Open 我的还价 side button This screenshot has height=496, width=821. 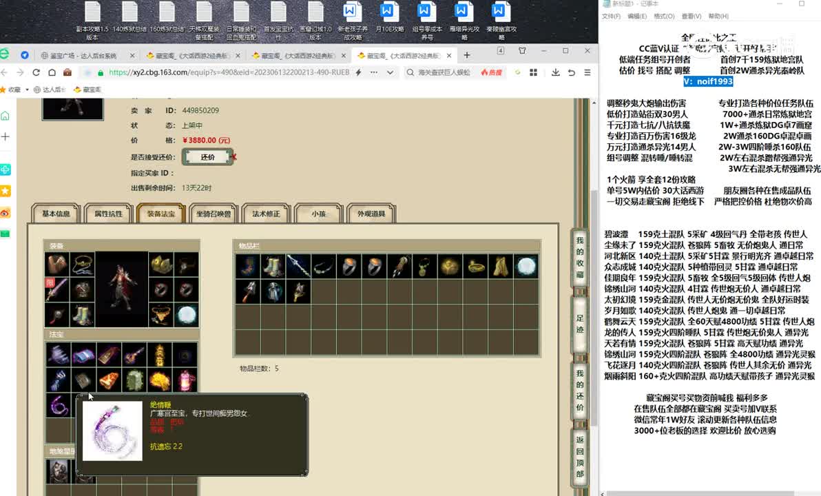580,390
